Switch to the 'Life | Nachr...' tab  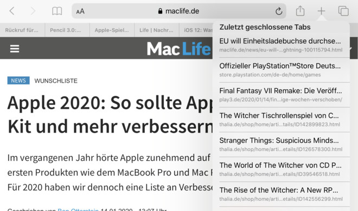157,30
